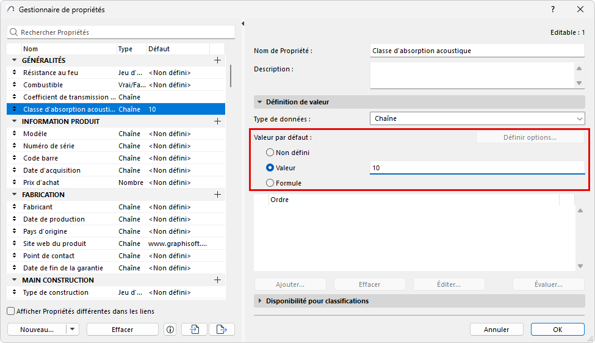Click the Annuler button

click(x=496, y=330)
